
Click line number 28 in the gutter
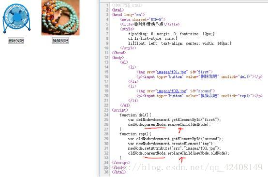pyautogui.click(x=106, y=134)
